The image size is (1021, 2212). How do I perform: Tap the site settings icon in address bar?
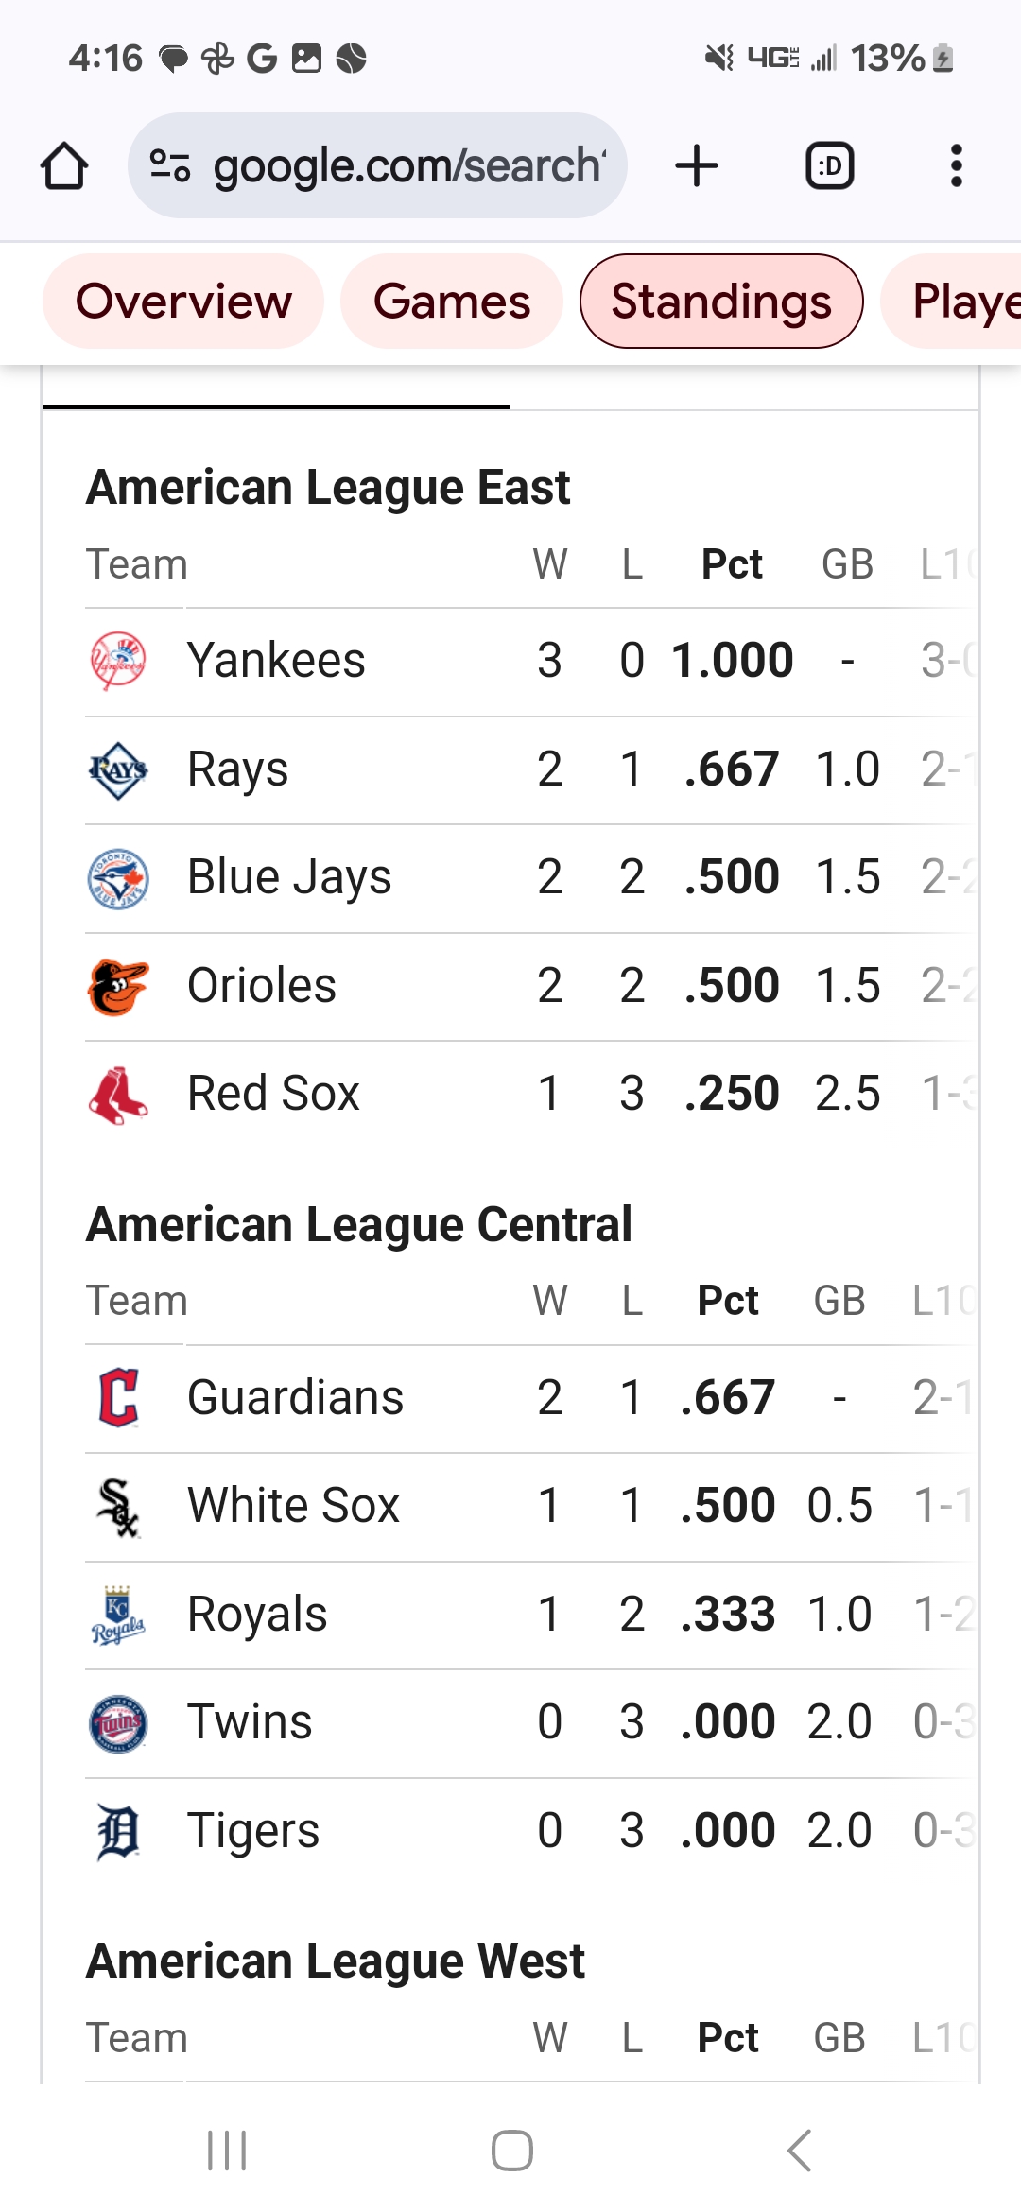[x=171, y=166]
